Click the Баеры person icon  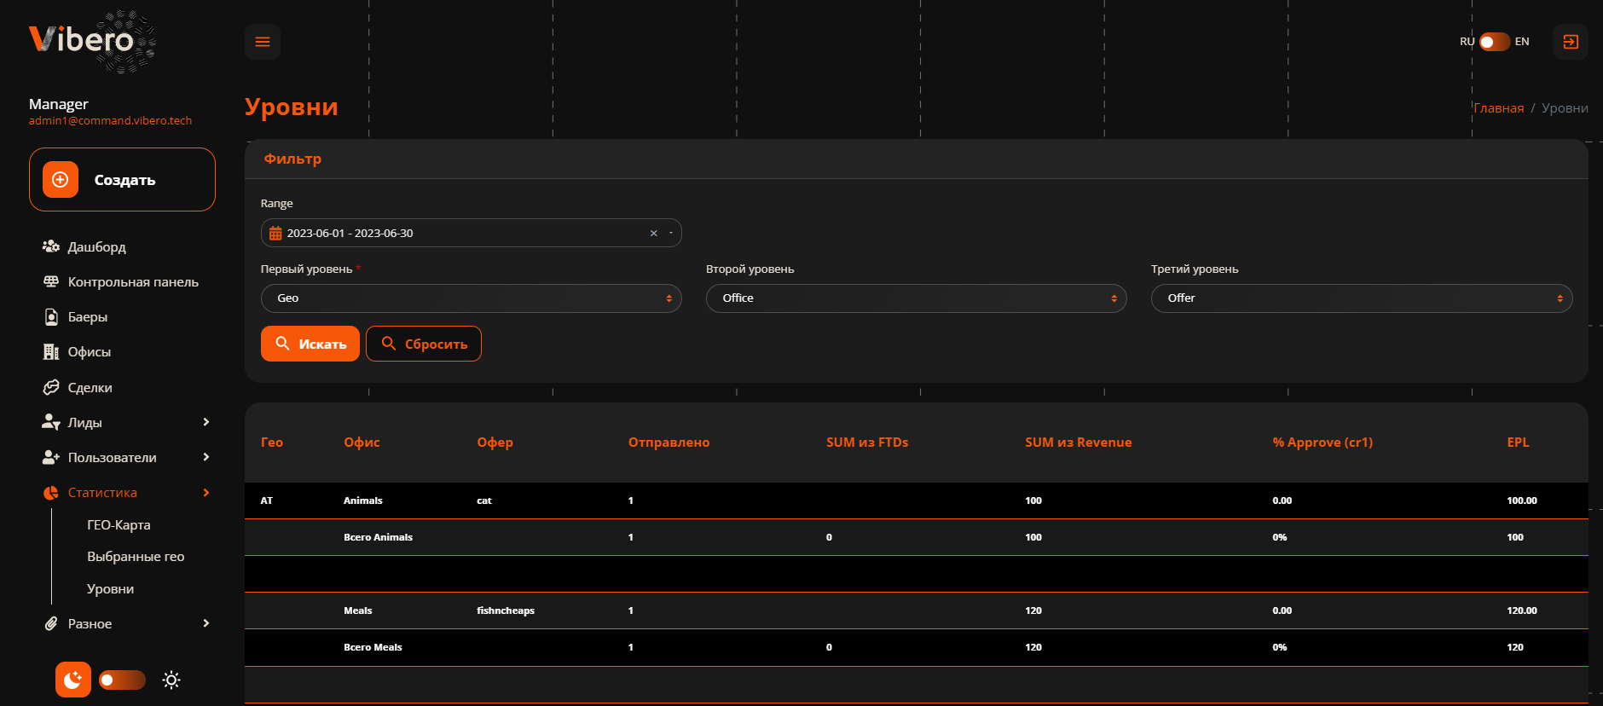coord(51,317)
